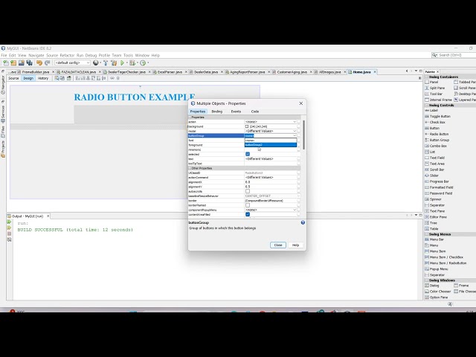Toggle the selected property checkbox
The height and width of the screenshot is (357, 476).
pos(248,154)
